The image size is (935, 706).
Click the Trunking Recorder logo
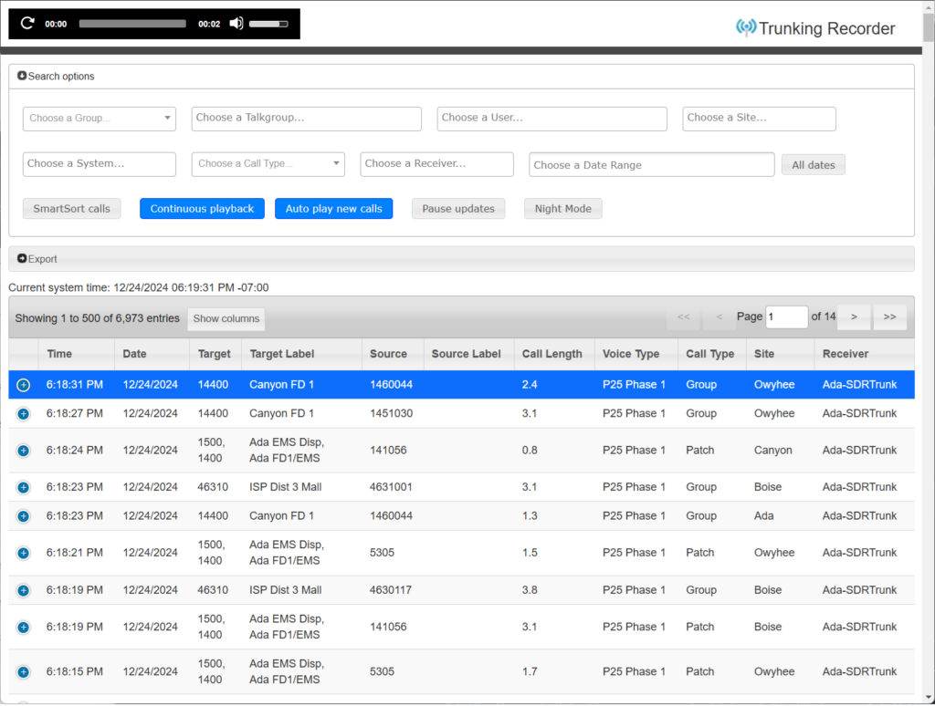click(815, 28)
